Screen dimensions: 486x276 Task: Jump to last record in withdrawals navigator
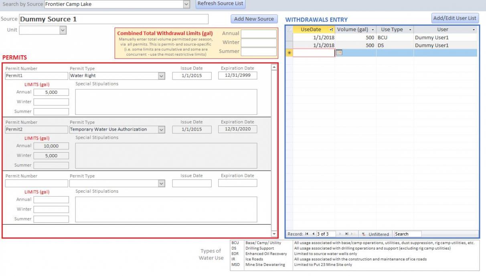[346, 234]
